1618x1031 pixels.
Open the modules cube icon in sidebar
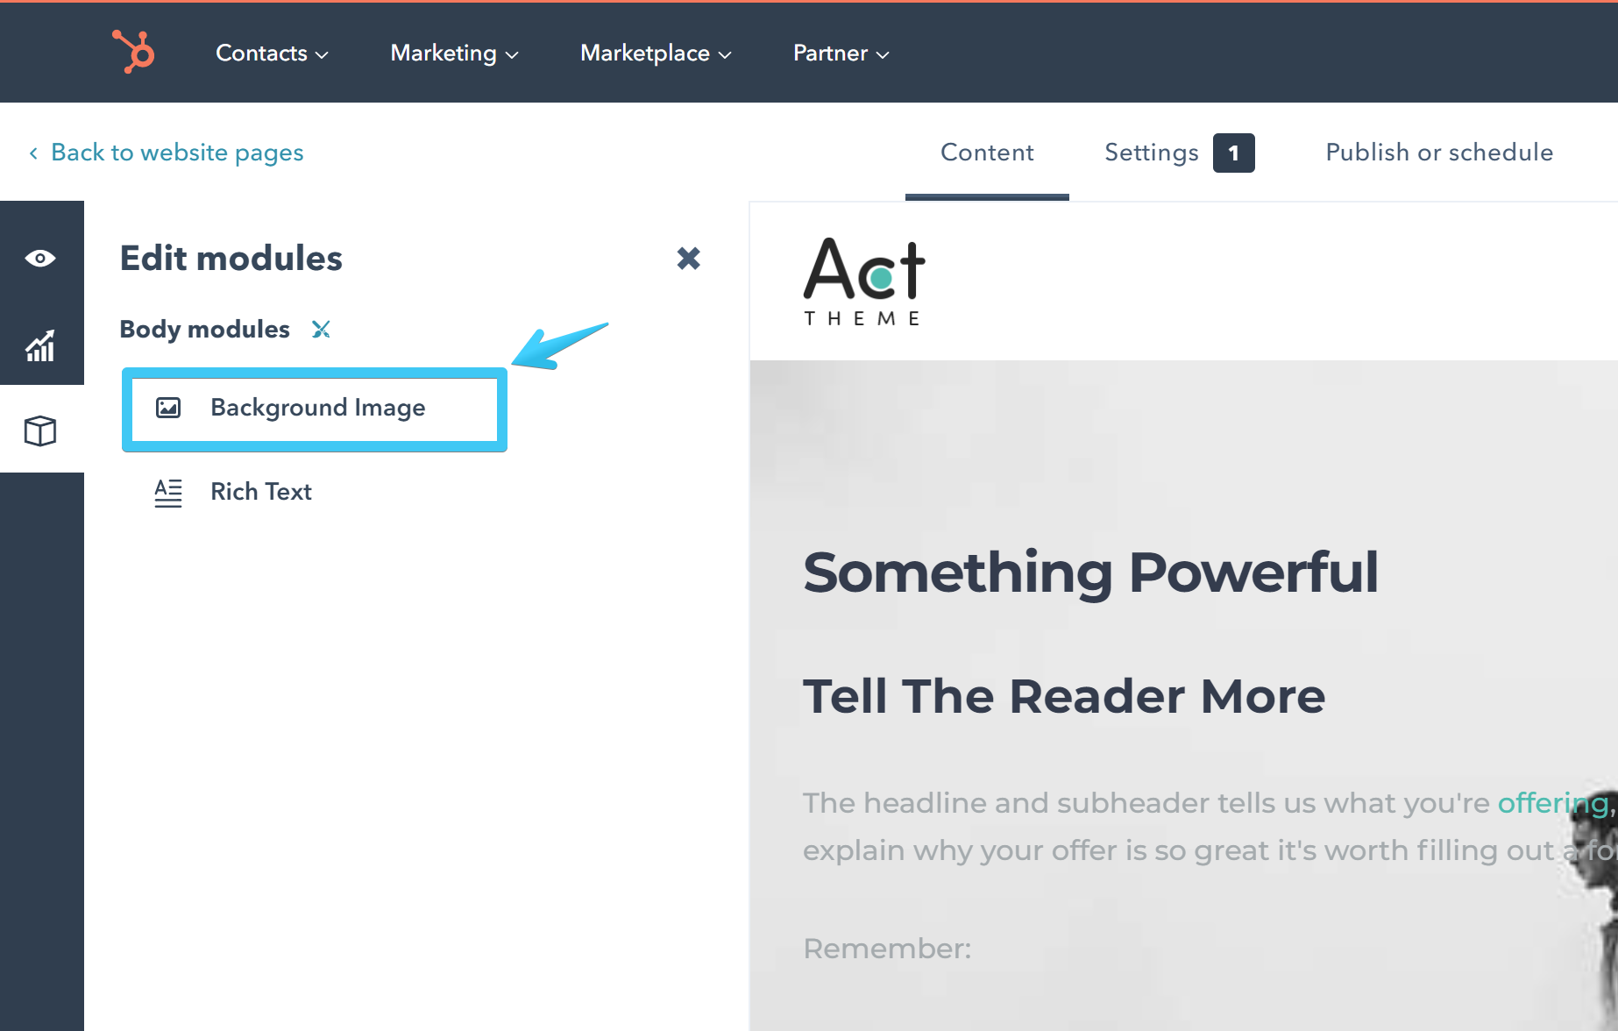39,430
